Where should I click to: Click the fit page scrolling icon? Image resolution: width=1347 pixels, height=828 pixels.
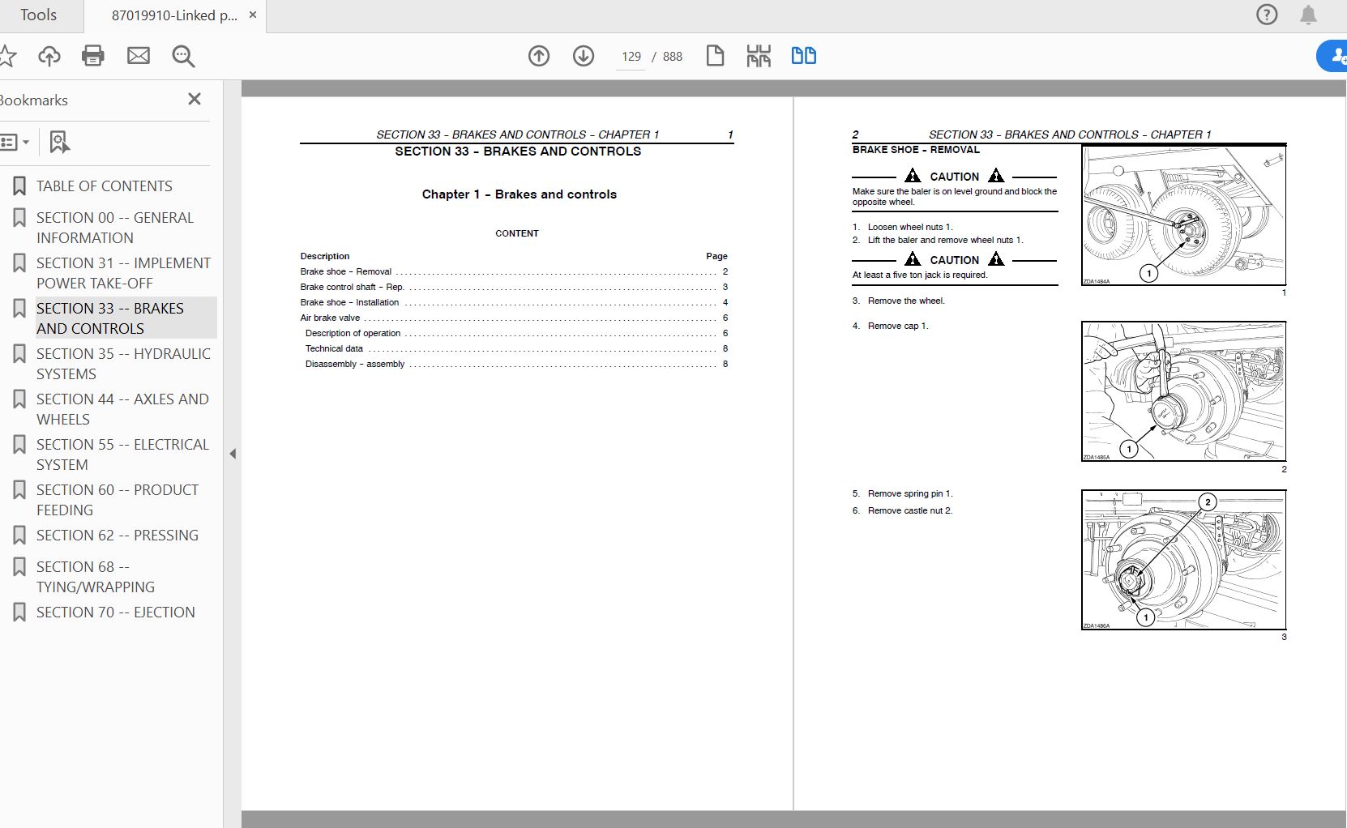click(x=759, y=56)
